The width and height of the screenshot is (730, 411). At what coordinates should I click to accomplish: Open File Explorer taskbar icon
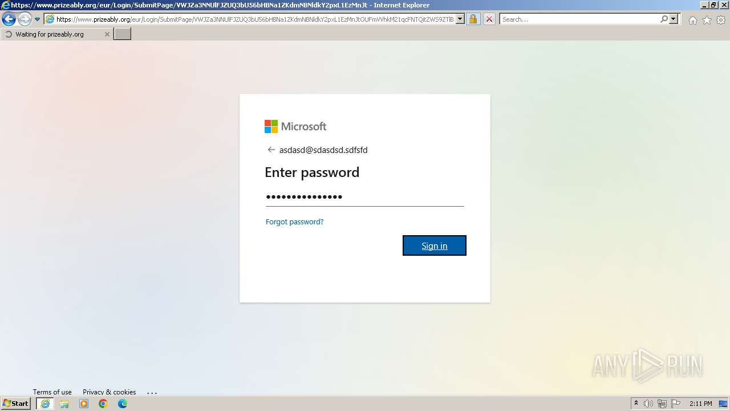64,404
